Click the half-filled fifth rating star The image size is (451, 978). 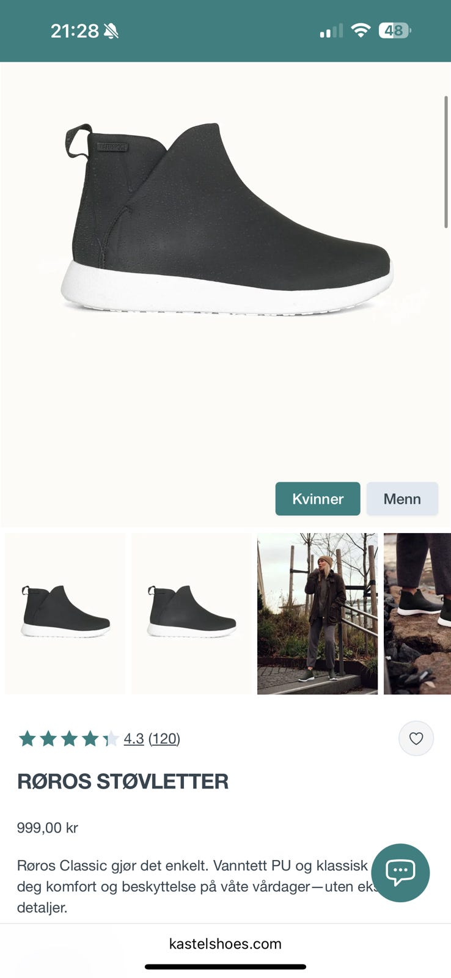pos(111,739)
